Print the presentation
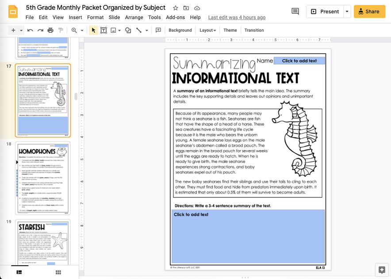This screenshot has width=391, height=279. pos(50,30)
